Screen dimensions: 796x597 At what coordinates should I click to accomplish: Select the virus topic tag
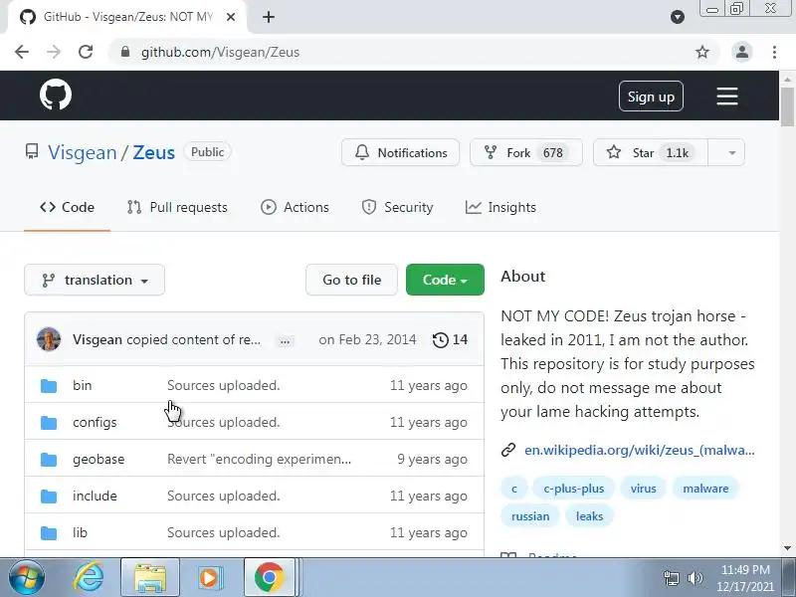pyautogui.click(x=643, y=489)
